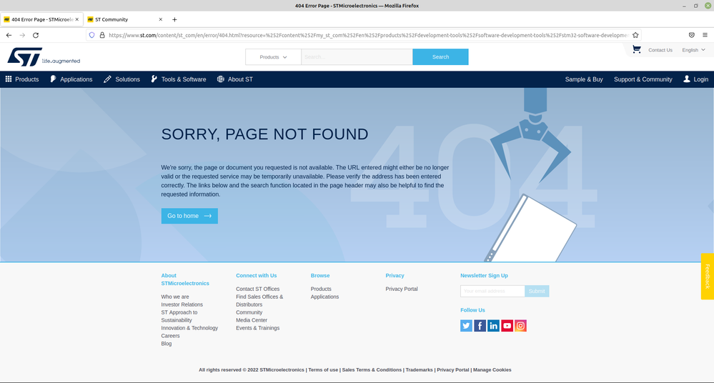Close the ST Community tab
This screenshot has height=383, width=714.
[160, 19]
